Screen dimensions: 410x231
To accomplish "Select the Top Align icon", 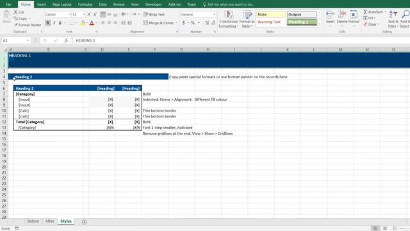I will click(103, 14).
